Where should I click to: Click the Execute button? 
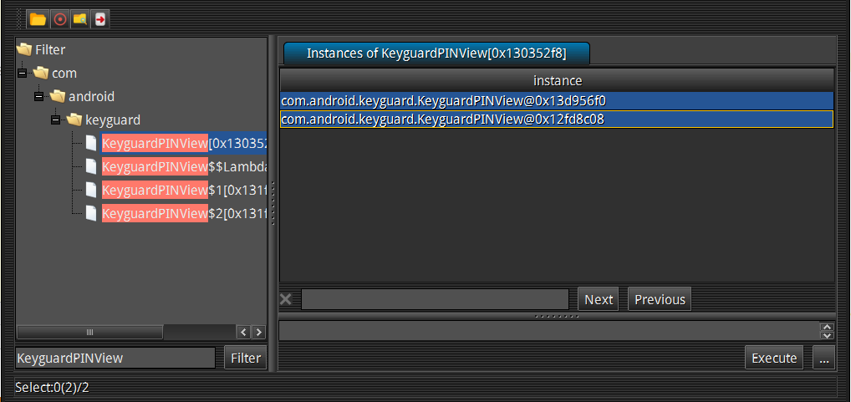pos(774,358)
